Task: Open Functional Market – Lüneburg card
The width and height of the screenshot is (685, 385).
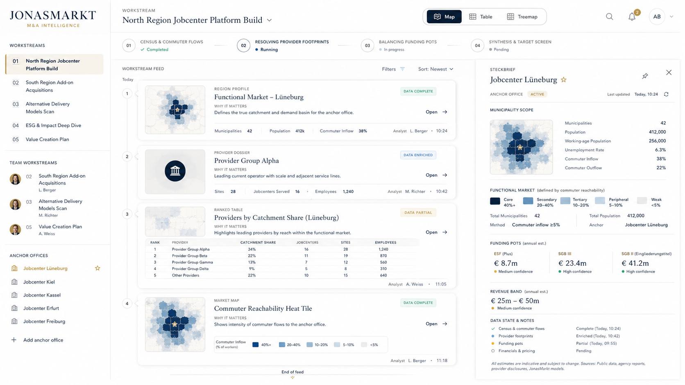Action: pos(436,112)
